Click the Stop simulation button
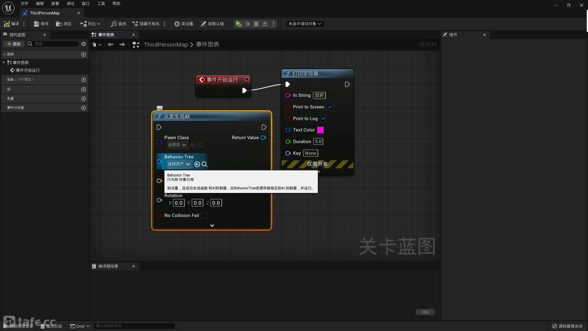Viewport: 588px width, 331px height. click(256, 24)
